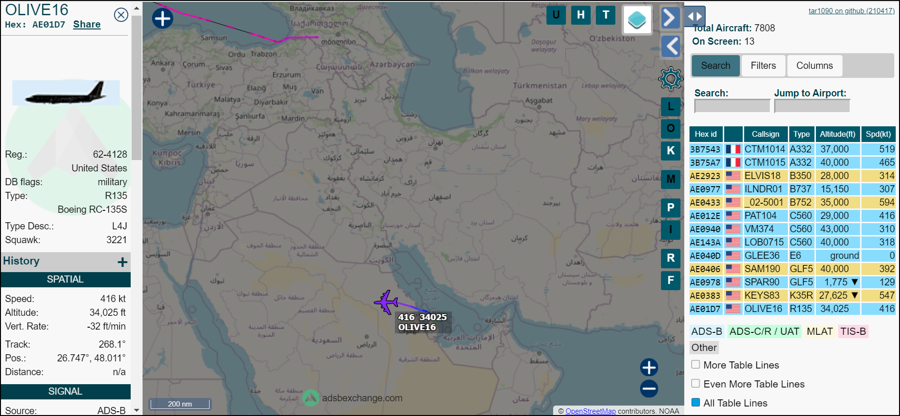The height and width of the screenshot is (416, 900).
Task: Open the Share link for OLIVE16
Action: [x=87, y=24]
